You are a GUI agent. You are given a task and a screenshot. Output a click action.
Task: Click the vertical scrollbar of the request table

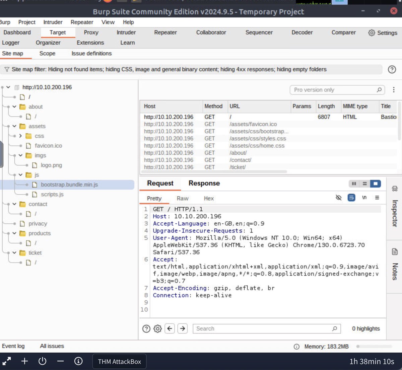[399, 121]
